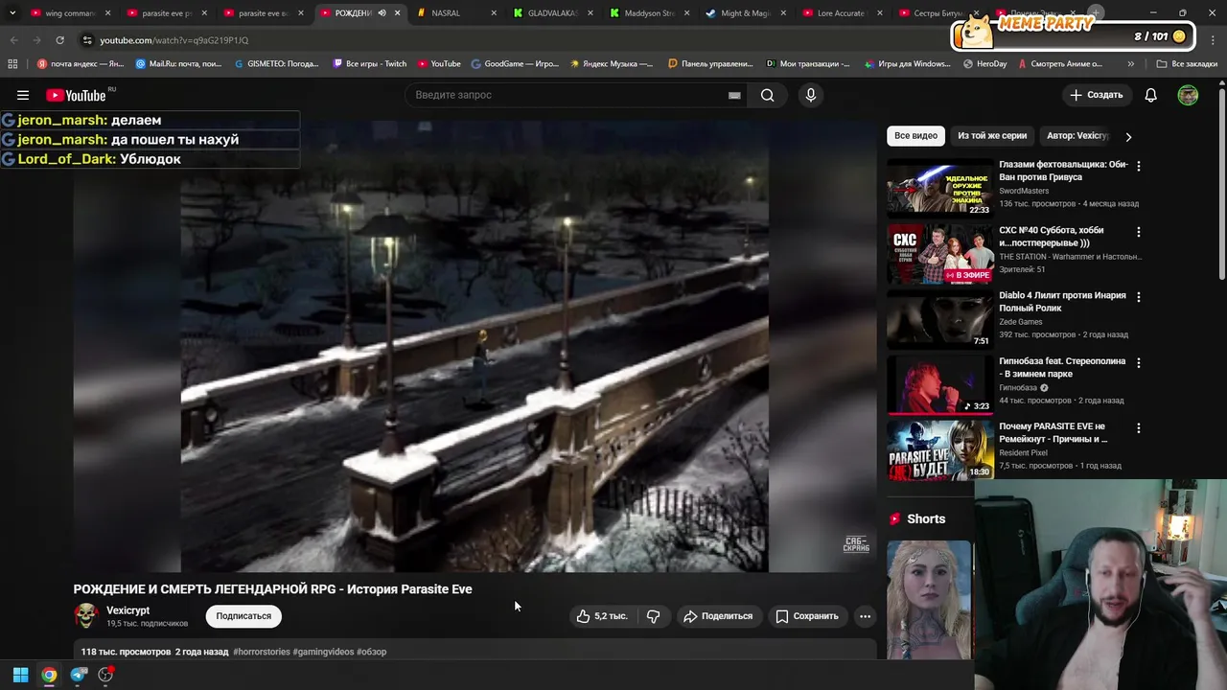Click the address bar URL youtube.com/watch
Viewport: 1227px width, 690px height.
[174, 40]
